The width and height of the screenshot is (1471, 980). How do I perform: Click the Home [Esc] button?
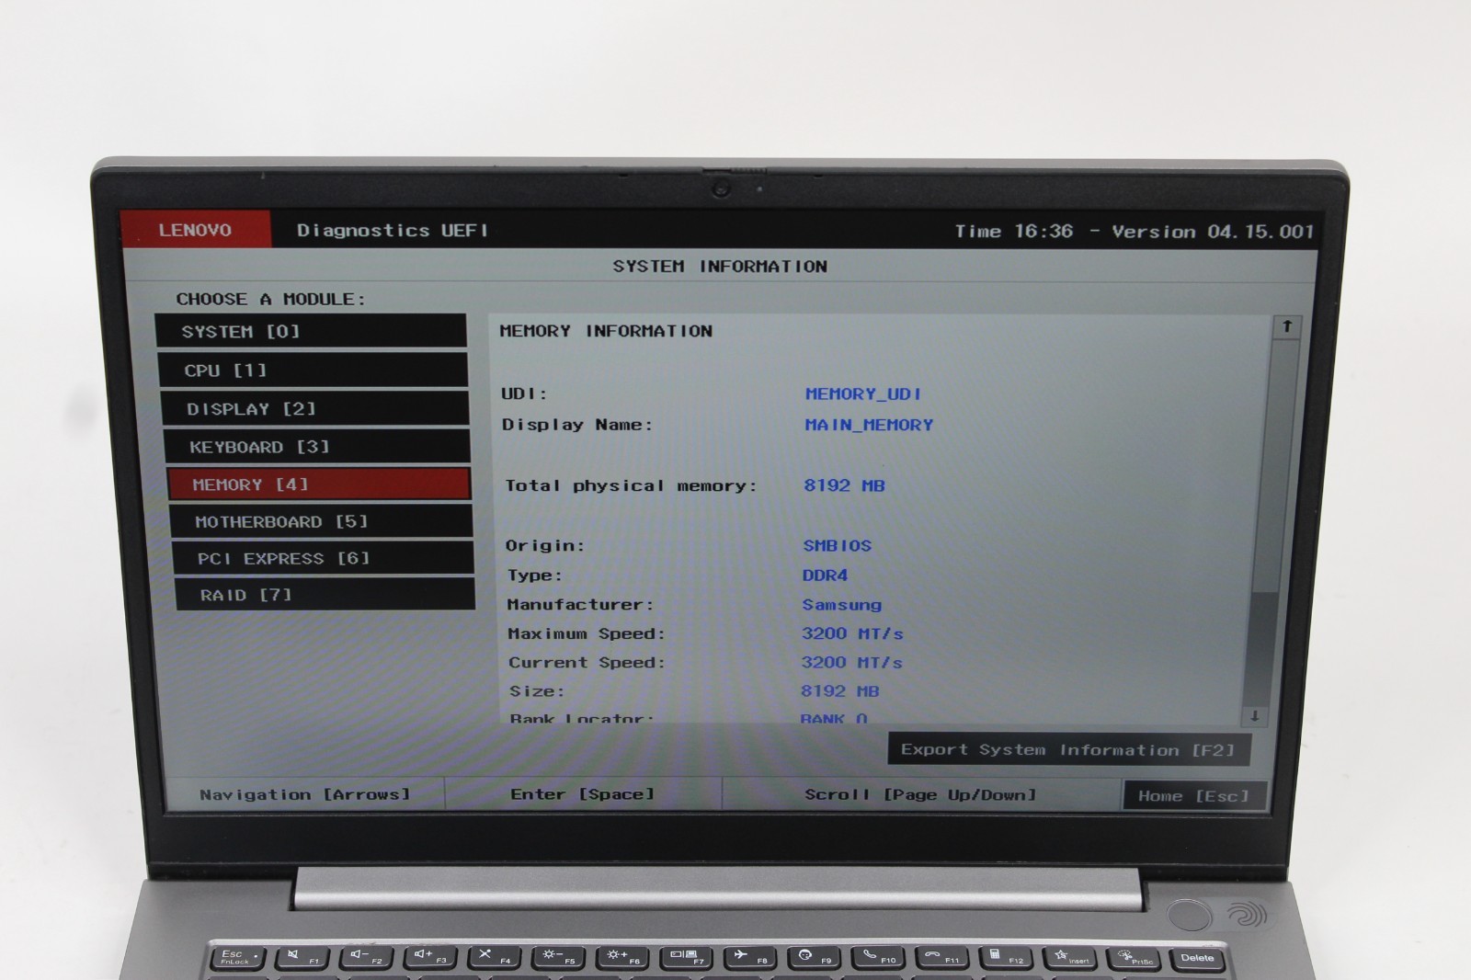coord(1194,796)
